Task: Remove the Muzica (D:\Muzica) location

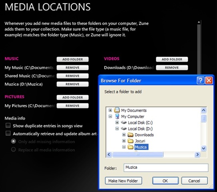Action: pos(72,84)
